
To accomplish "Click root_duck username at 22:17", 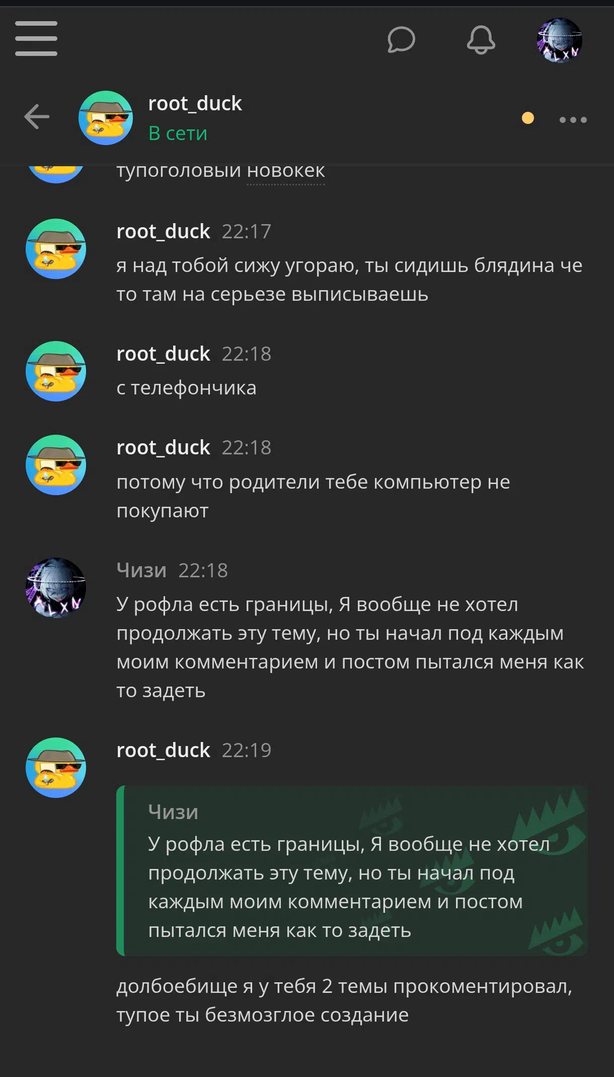I will coord(163,231).
